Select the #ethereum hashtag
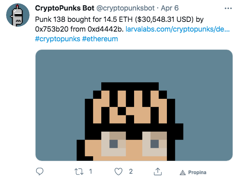Screen dimensions: 239x181 tap(100, 39)
